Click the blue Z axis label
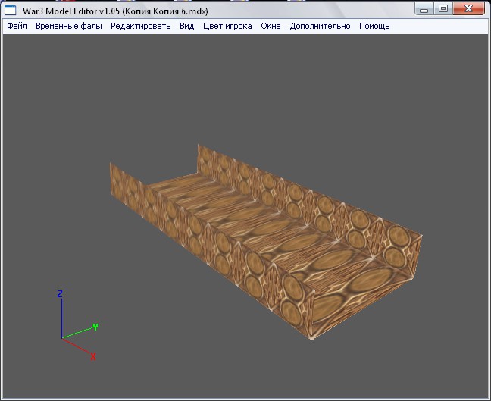The image size is (491, 401). (x=60, y=293)
